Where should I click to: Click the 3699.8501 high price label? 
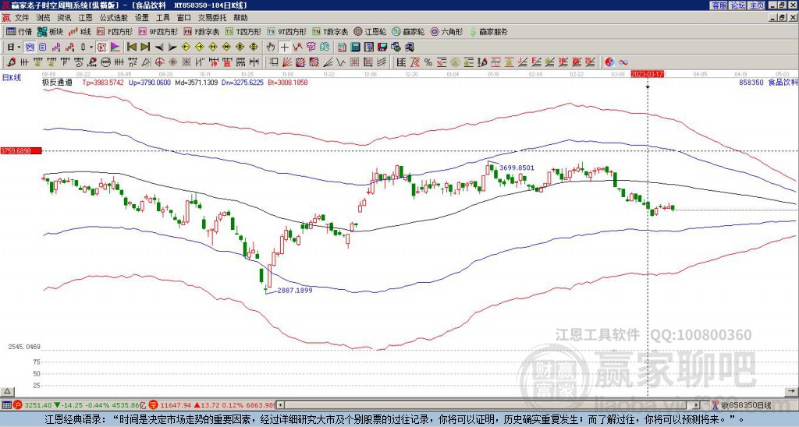(517, 168)
